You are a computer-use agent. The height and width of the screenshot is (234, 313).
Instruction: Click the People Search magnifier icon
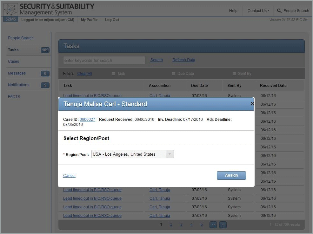coord(279,11)
